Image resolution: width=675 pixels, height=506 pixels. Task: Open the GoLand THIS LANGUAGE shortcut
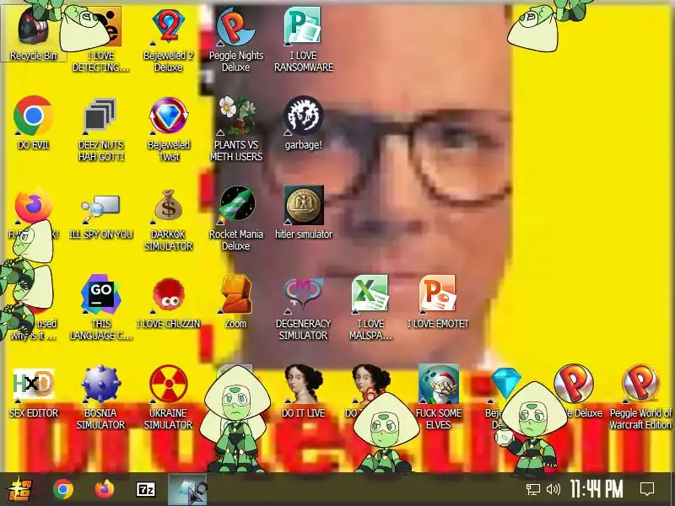pyautogui.click(x=100, y=308)
